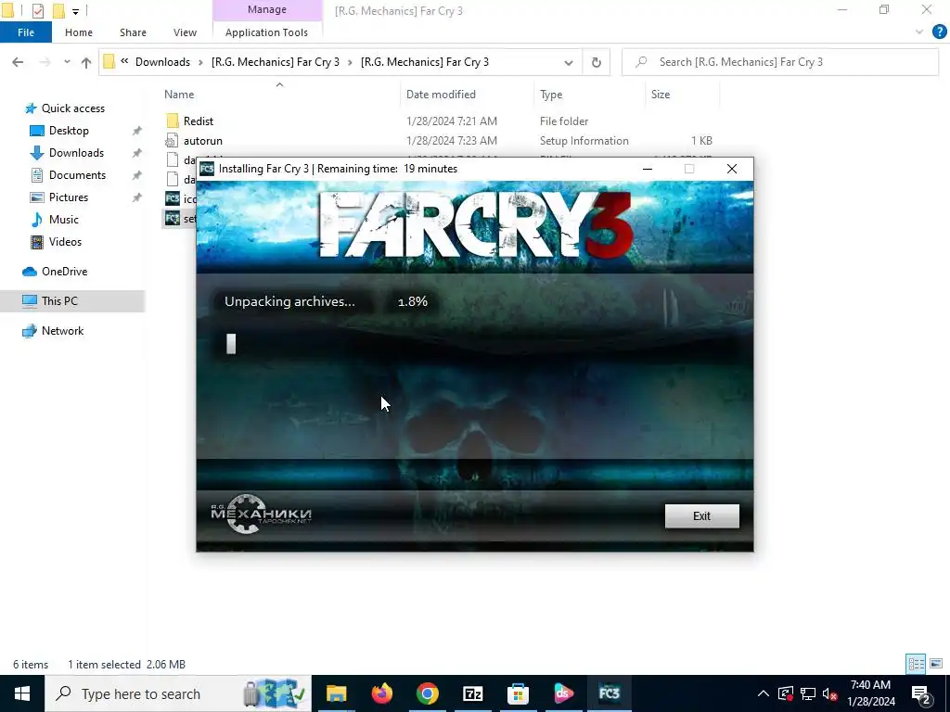Open Desktop in the navigation pane
Screen dimensions: 950x712
tap(69, 131)
